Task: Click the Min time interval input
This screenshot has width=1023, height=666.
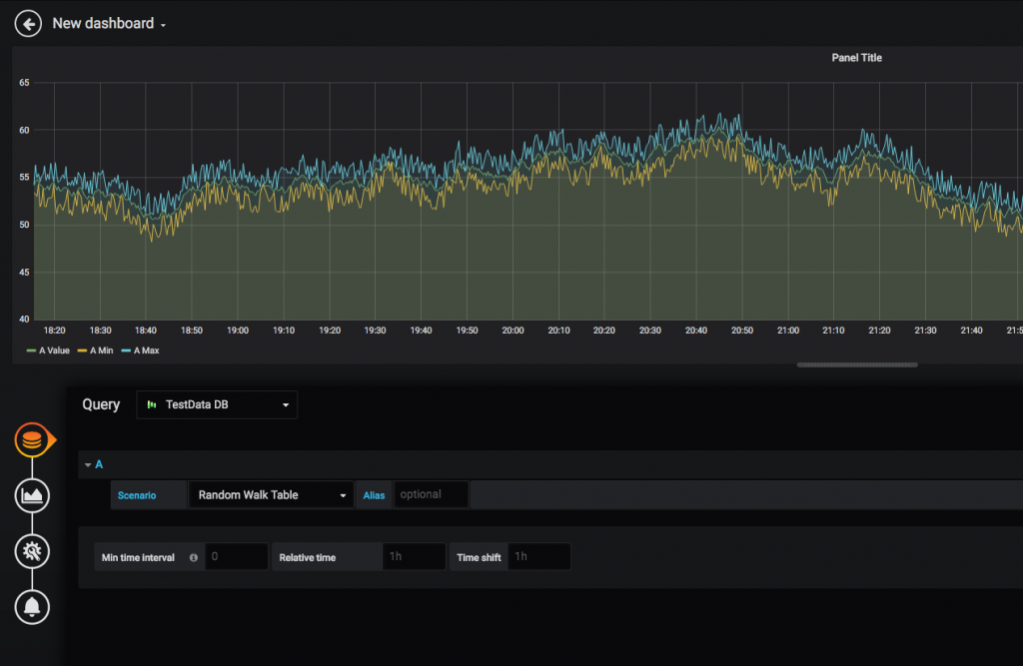Action: tap(236, 557)
